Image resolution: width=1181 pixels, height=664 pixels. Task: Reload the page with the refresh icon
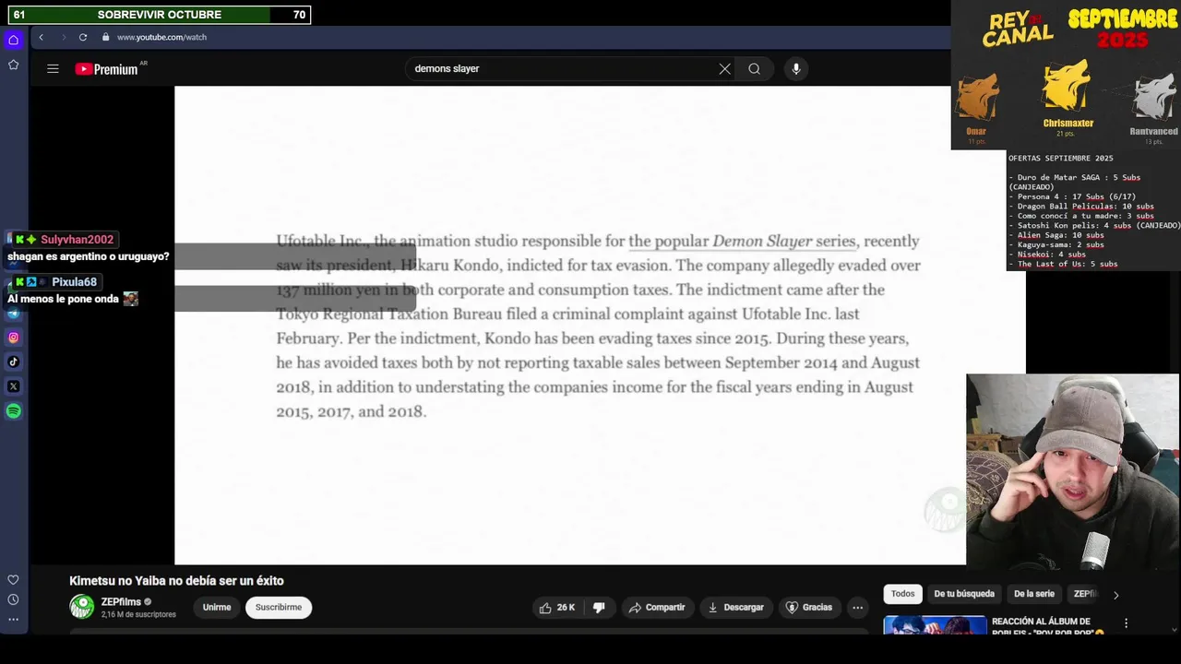point(83,37)
